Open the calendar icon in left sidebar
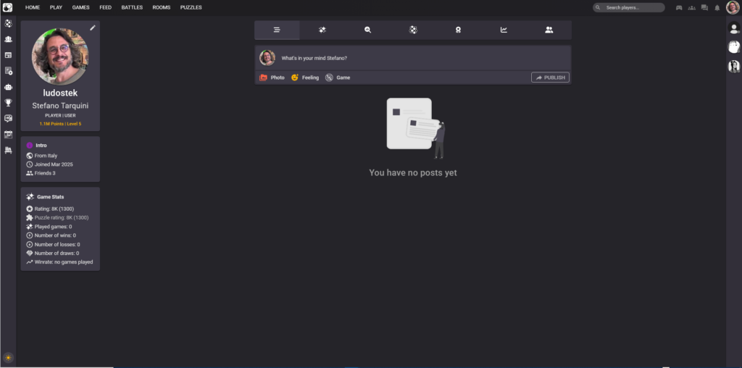The image size is (742, 368). pos(8,135)
